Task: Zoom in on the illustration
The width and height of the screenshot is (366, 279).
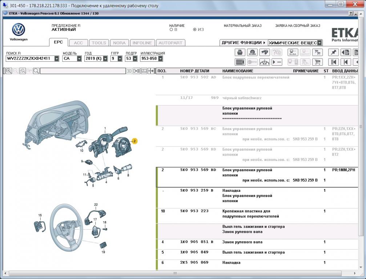Action: pyautogui.click(x=9, y=71)
